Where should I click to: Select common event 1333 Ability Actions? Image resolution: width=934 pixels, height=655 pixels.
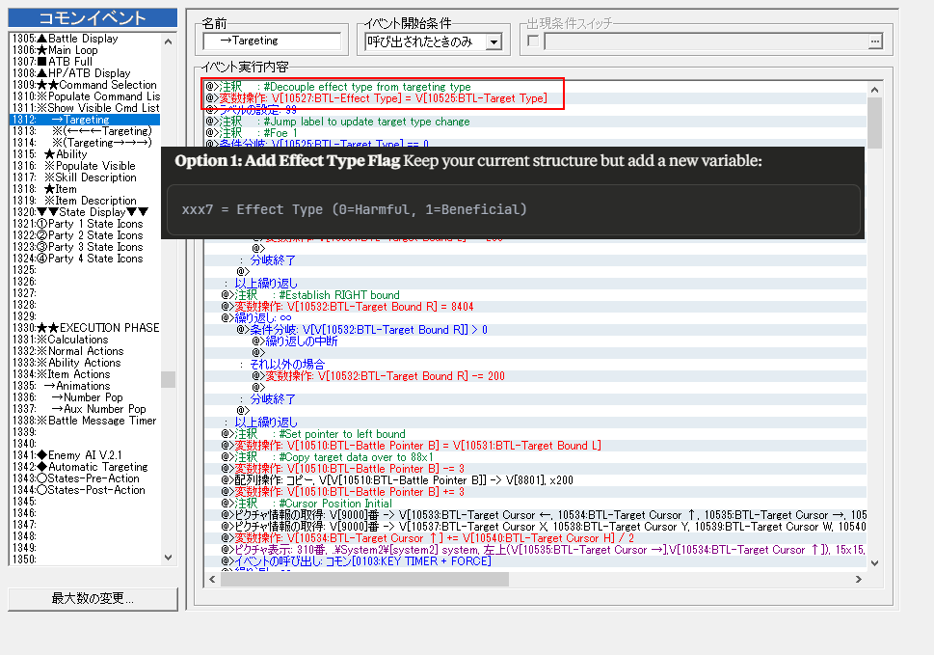(85, 363)
